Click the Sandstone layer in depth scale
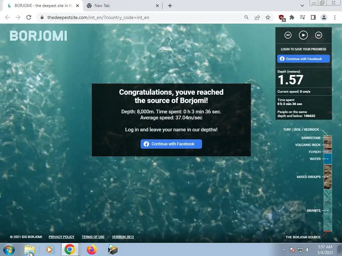Viewport: 342px width, 256px height. (x=328, y=138)
